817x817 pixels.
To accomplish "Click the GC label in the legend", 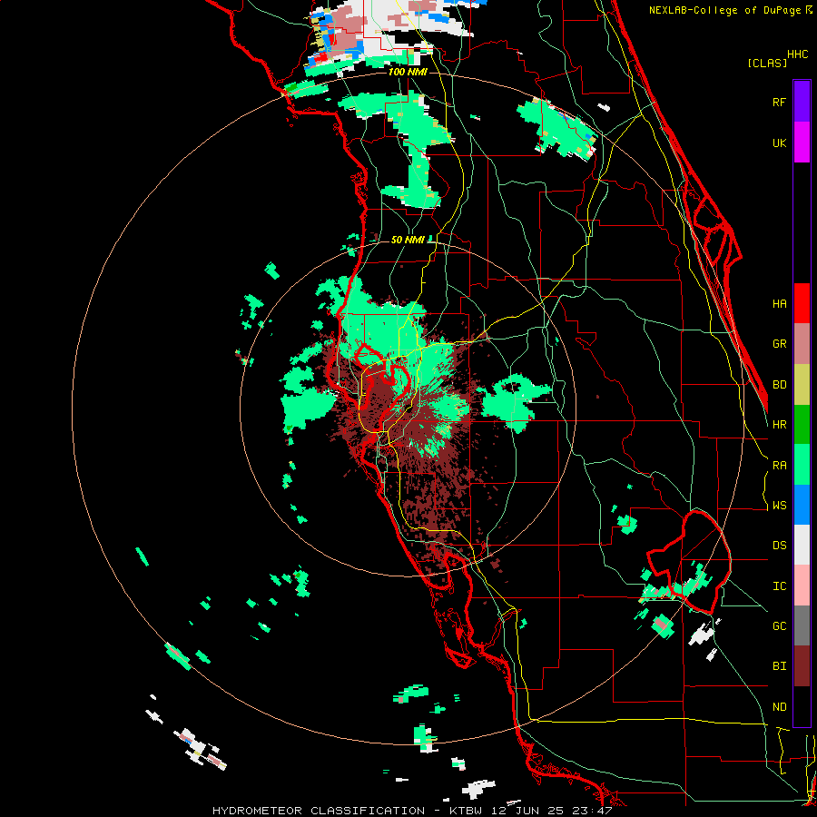I will (779, 625).
